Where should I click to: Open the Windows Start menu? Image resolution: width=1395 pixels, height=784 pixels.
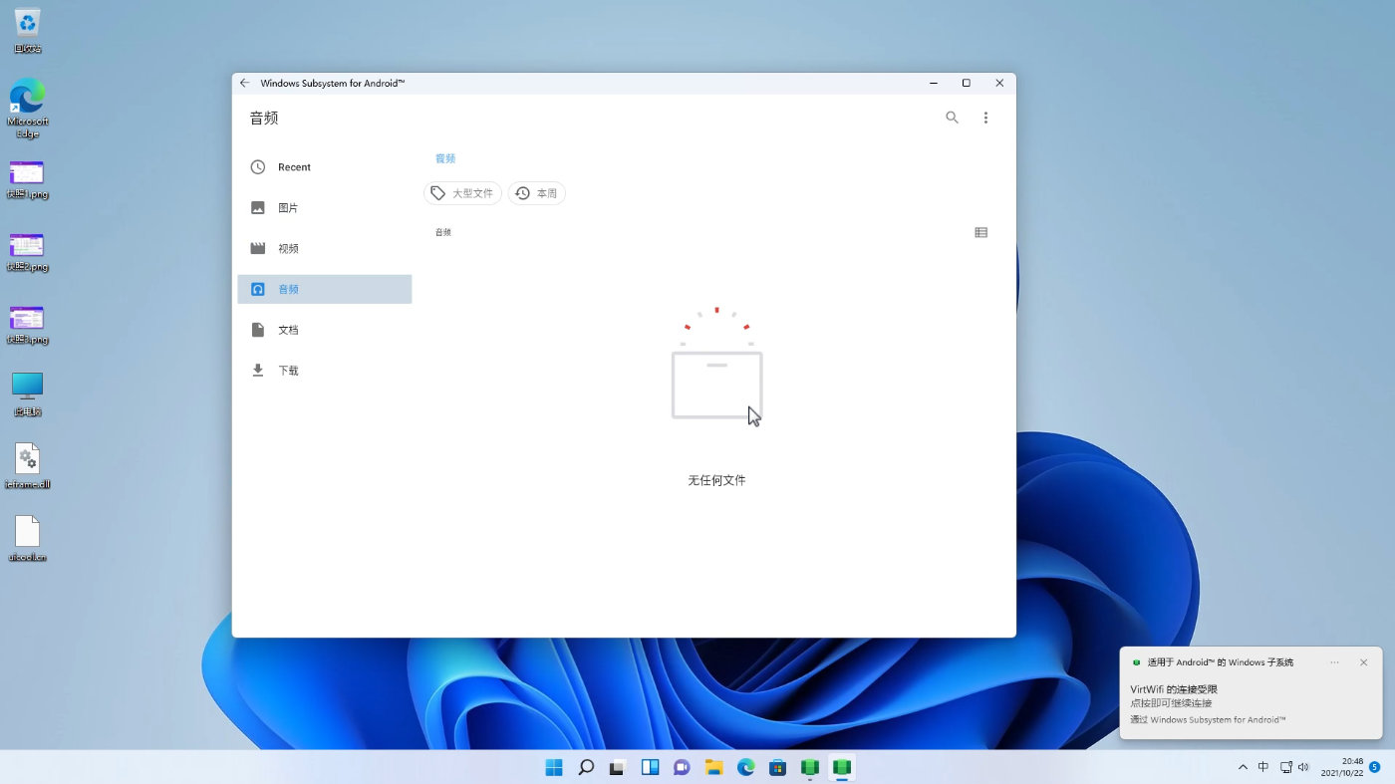554,767
